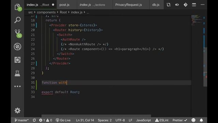This screenshot has width=218, height=123.
Task: Change UTF-8 encoding
Action: pyautogui.click(x=120, y=120)
